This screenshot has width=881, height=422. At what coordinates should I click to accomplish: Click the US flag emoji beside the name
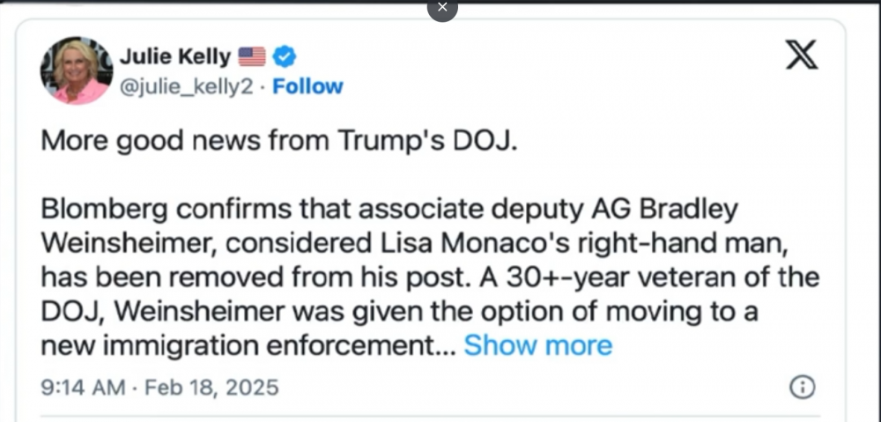pyautogui.click(x=252, y=56)
